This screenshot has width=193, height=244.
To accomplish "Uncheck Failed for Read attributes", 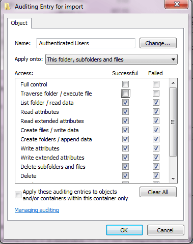I will [156, 111].
